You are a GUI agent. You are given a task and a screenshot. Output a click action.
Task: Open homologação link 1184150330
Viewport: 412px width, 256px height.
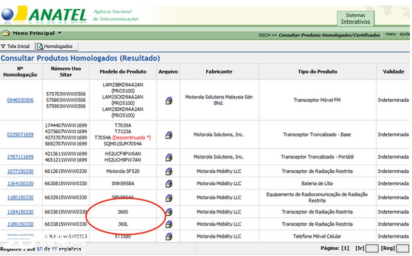(x=20, y=212)
